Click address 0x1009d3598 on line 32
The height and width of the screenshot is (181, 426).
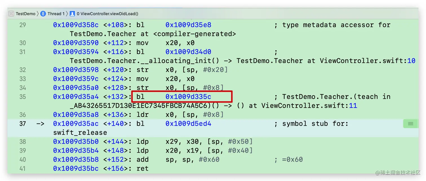76,70
